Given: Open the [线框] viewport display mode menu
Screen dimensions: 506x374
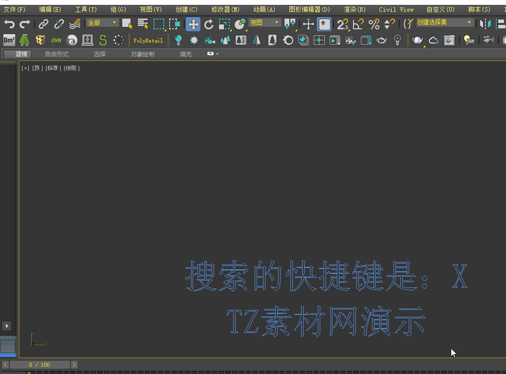Looking at the screenshot, I should coord(72,68).
